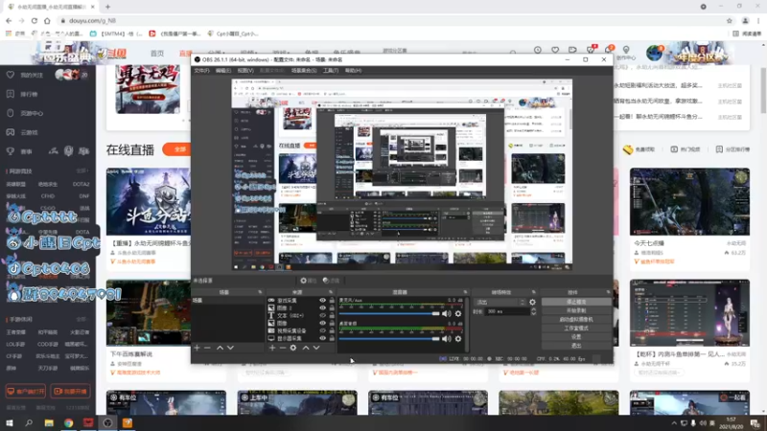767x431 pixels.
Task: Select 游戏采集 source row
Action: (301, 301)
